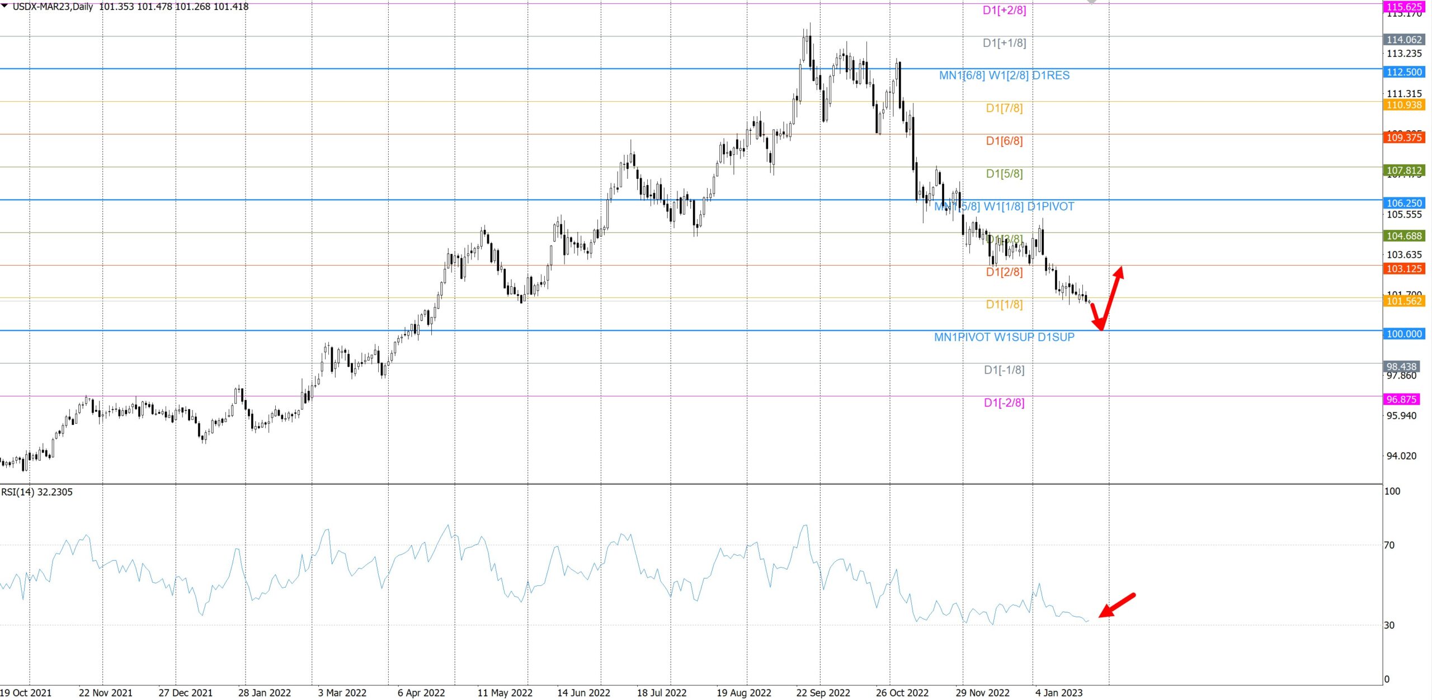Click the MN1PIVOT W1SUP D1SUP label
The height and width of the screenshot is (700, 1432).
pos(1004,337)
